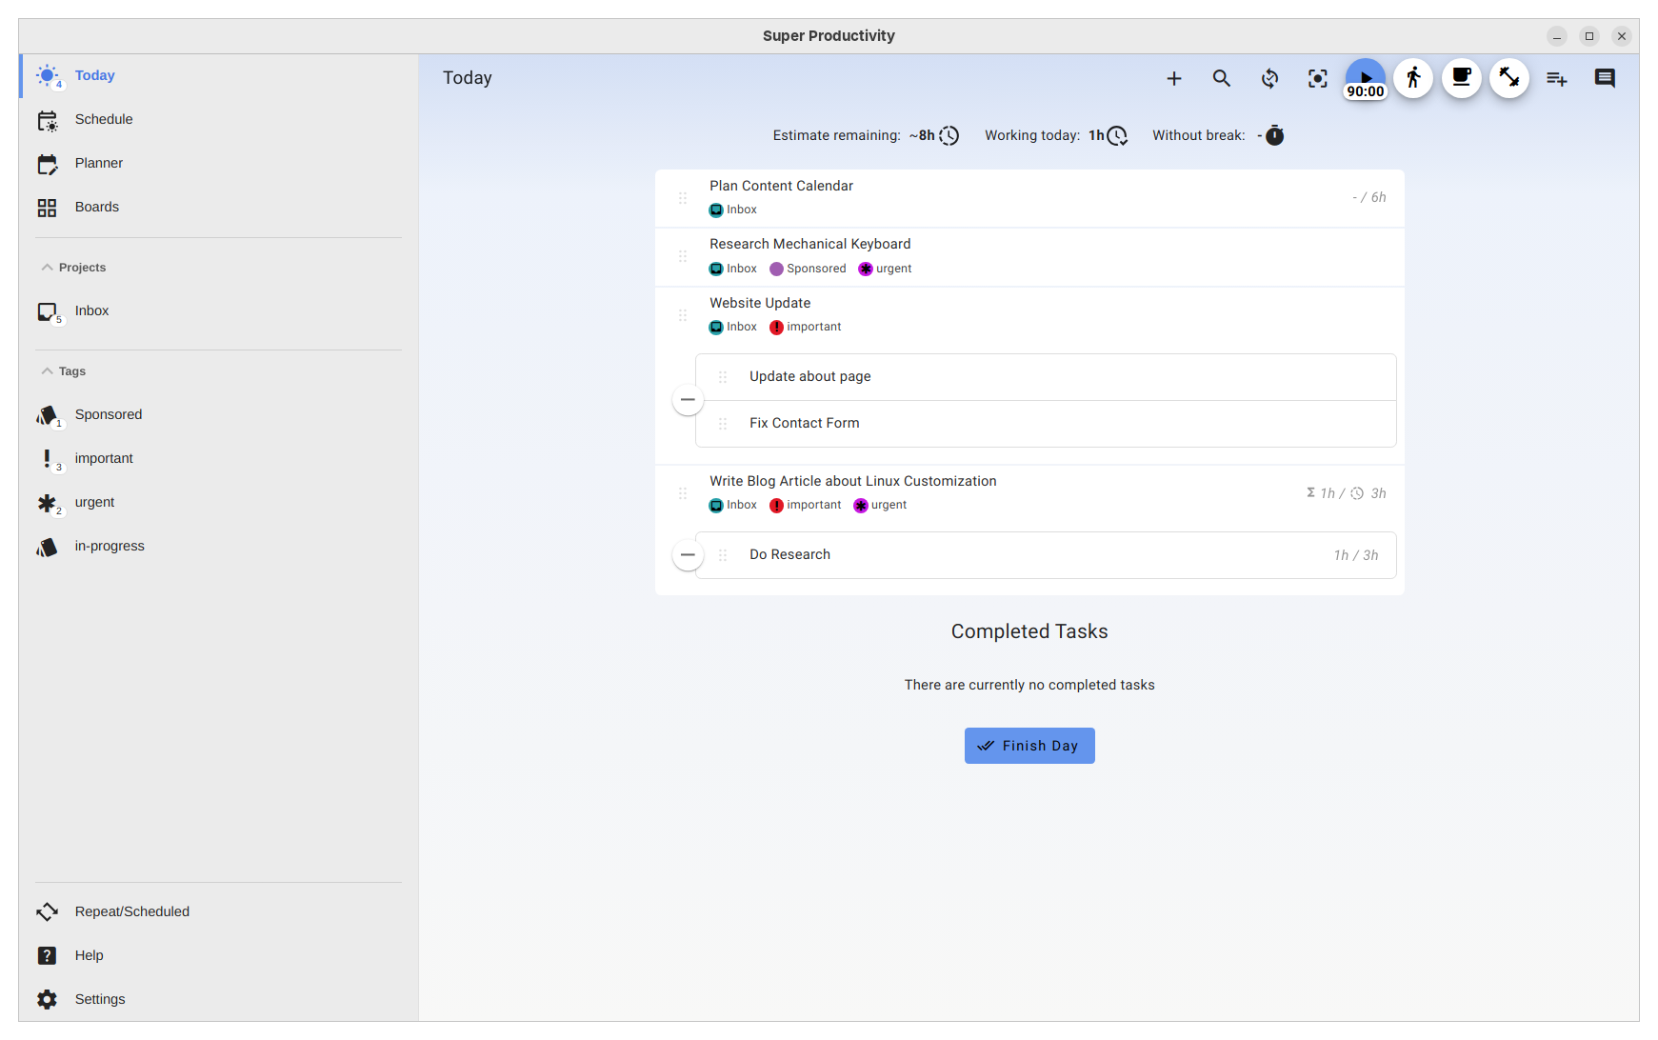The height and width of the screenshot is (1040, 1658).
Task: Open Schedule view
Action: pos(218,120)
